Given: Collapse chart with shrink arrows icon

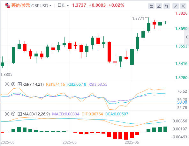Looking at the screenshot, I should pyautogui.click(x=176, y=6).
